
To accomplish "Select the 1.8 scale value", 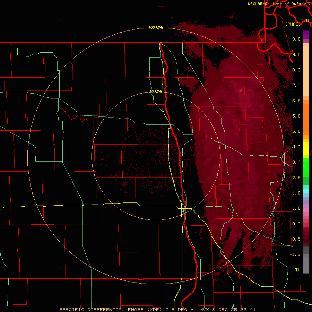I will pos(296,193).
